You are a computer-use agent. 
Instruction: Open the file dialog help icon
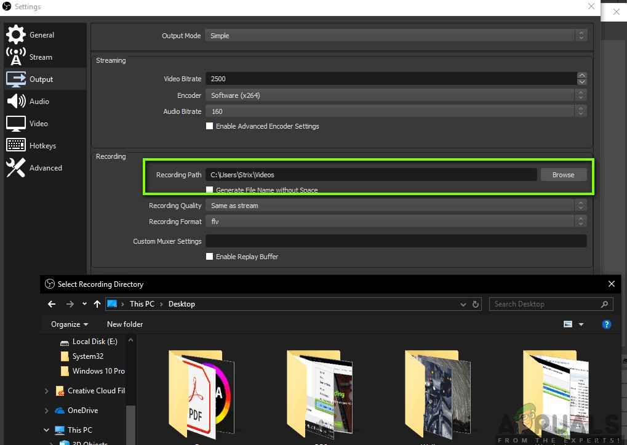click(606, 324)
